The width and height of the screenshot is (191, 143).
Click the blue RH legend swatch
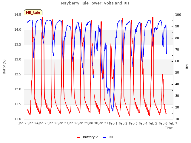(104, 138)
